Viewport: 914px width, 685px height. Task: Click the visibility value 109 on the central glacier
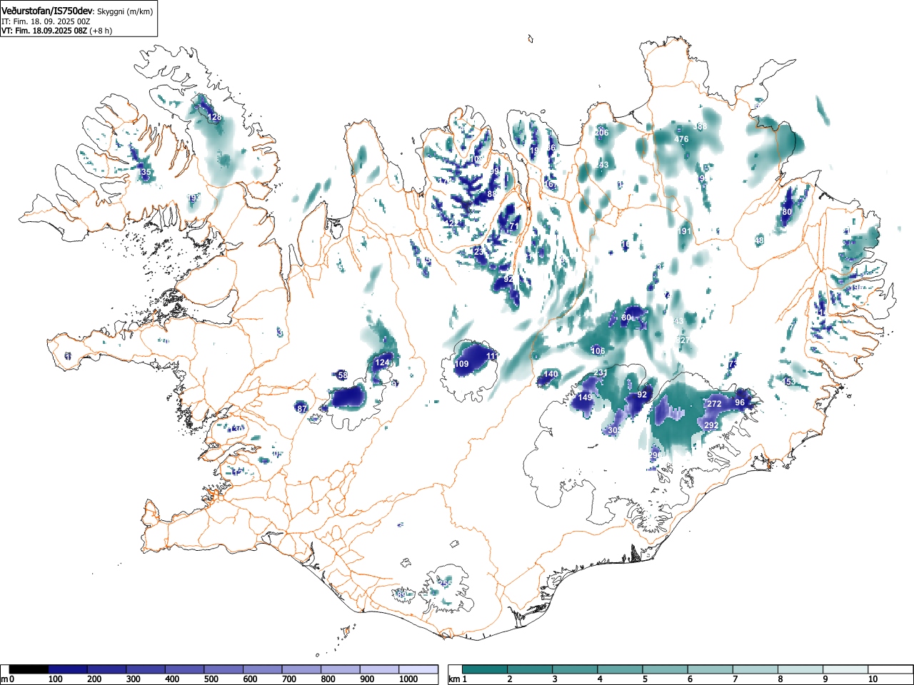point(462,364)
